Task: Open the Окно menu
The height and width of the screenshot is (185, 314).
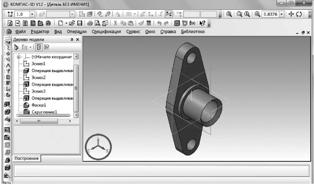Action: (x=150, y=32)
